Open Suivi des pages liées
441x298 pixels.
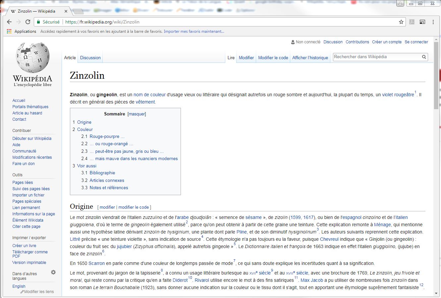click(31, 189)
